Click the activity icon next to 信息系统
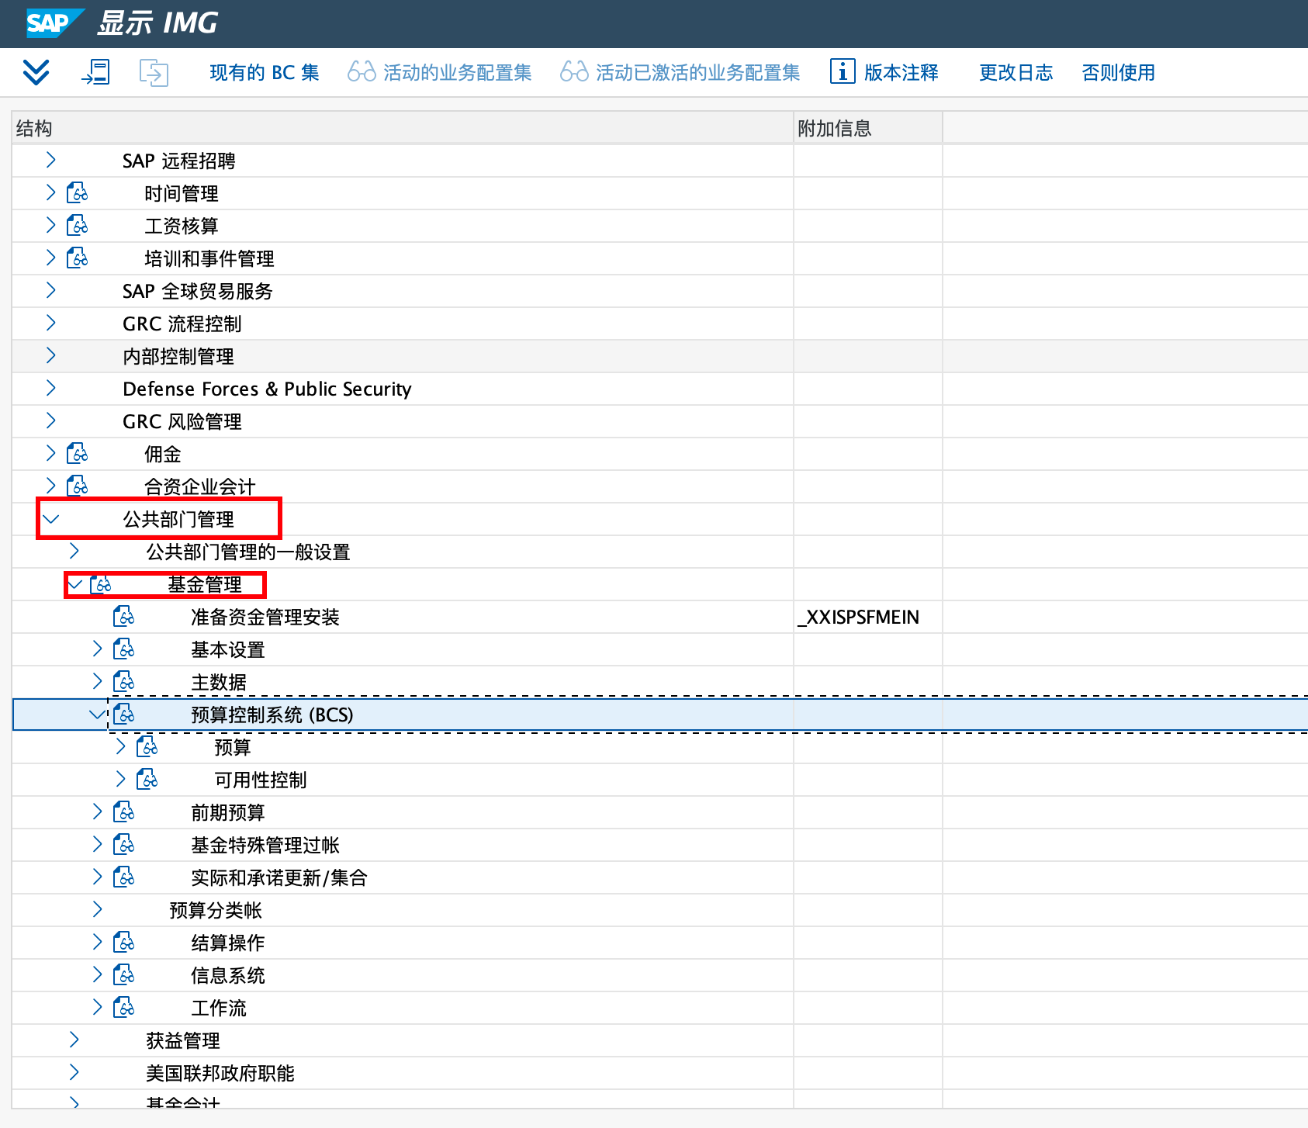This screenshot has height=1128, width=1308. coord(124,974)
